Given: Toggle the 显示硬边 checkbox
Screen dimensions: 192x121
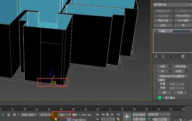Looking at the screenshot, I should point(164,98).
